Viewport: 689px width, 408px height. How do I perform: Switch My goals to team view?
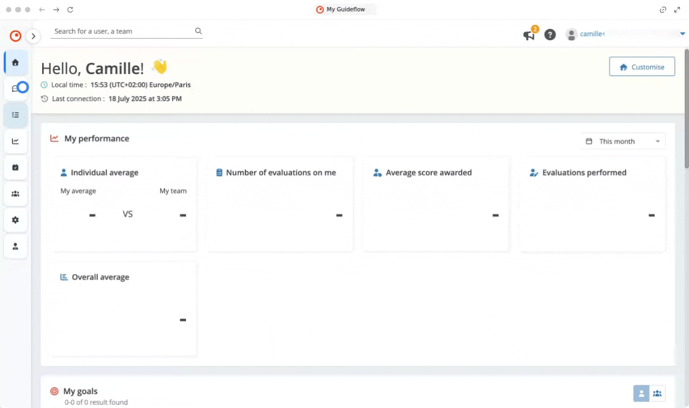[657, 393]
